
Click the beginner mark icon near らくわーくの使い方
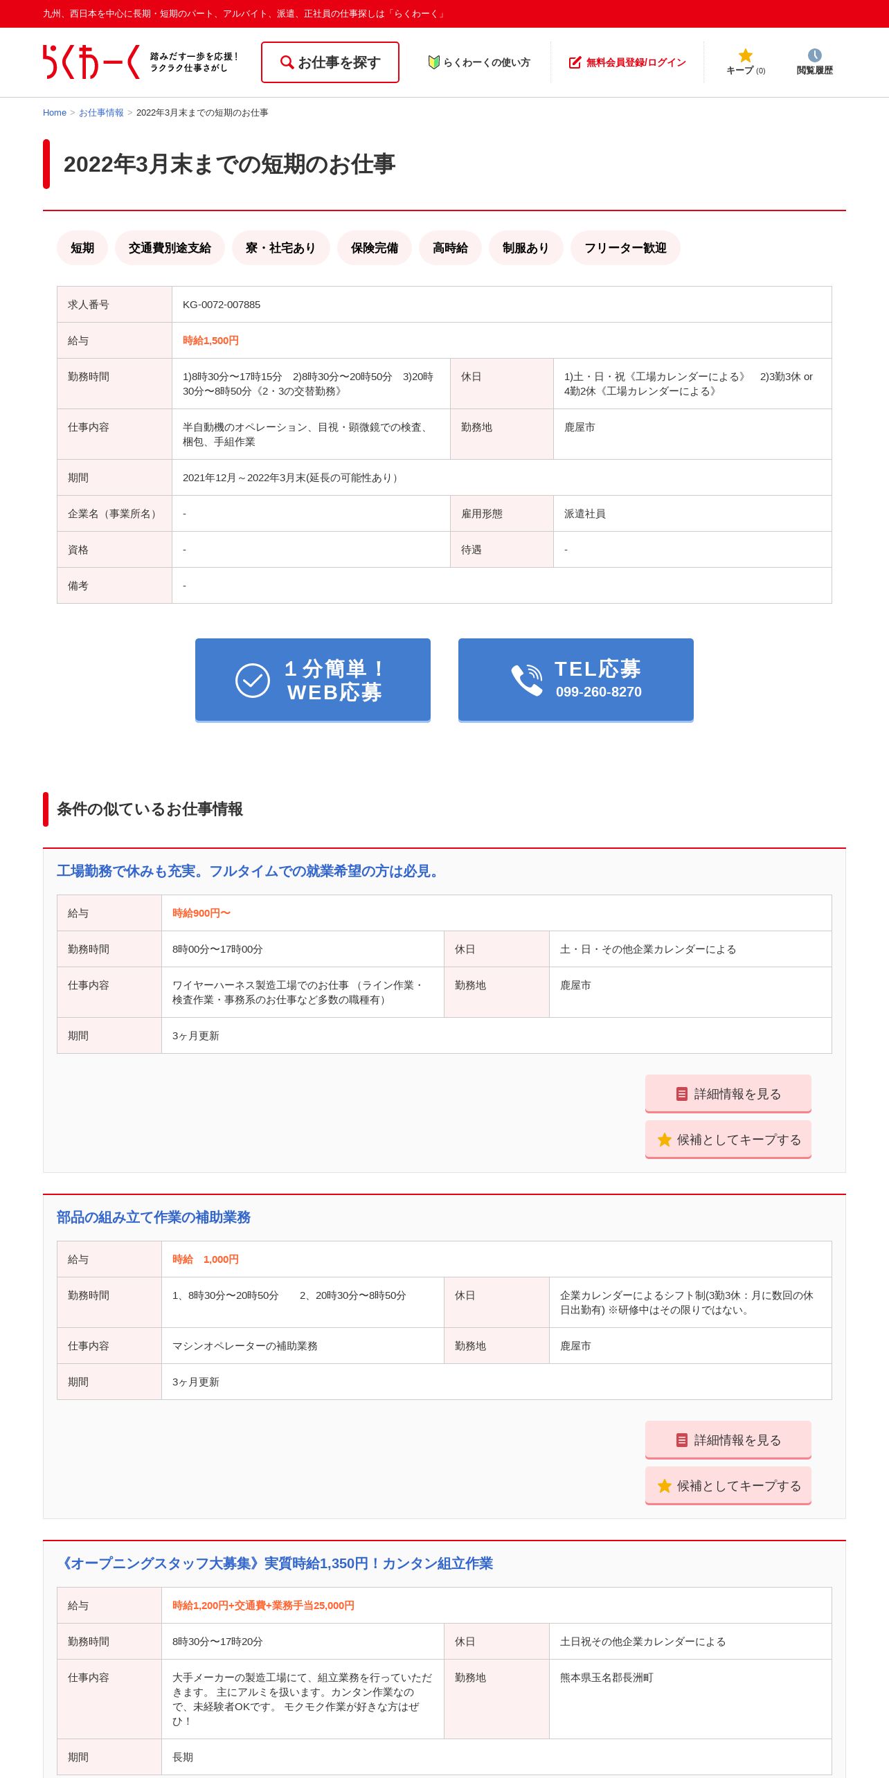[x=434, y=62]
